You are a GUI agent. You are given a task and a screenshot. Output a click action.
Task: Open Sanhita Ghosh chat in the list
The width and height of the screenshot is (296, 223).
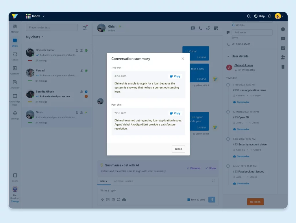tap(57, 96)
